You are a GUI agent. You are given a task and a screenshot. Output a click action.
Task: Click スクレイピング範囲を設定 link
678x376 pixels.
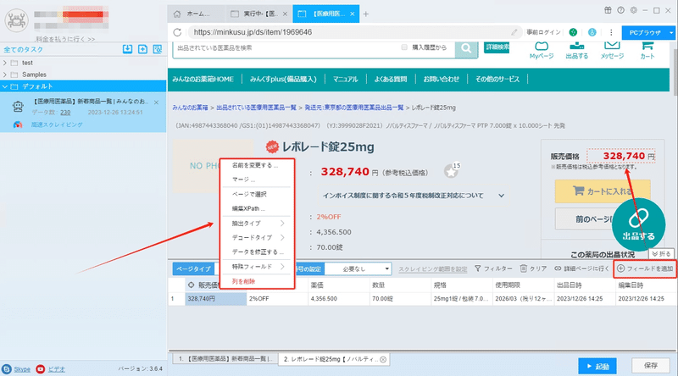433,268
